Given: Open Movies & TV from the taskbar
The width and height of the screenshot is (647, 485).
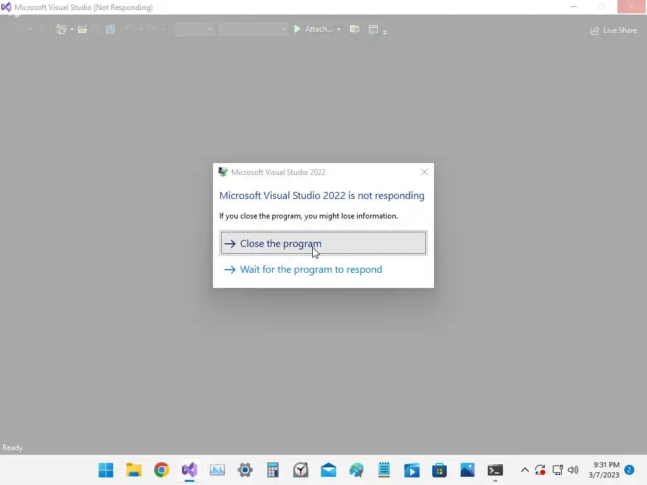Looking at the screenshot, I should click(412, 470).
